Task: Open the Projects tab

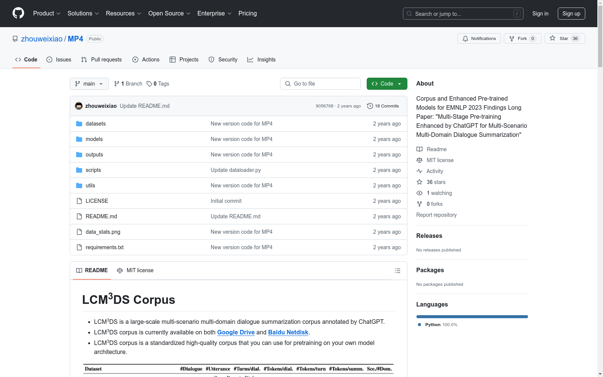Action: click(184, 60)
